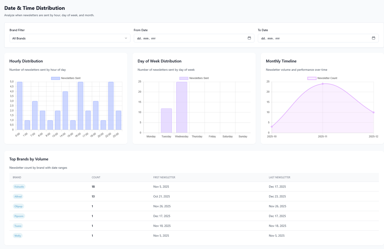This screenshot has width=384, height=249.
Task: Expand the All Brands filter dropdown
Action: tap(70, 38)
